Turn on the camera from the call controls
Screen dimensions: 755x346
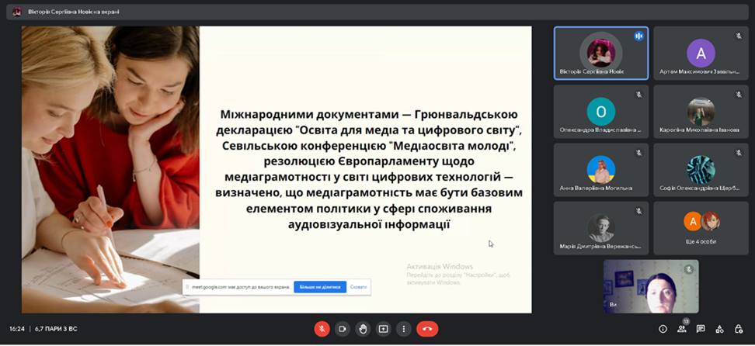(x=343, y=329)
